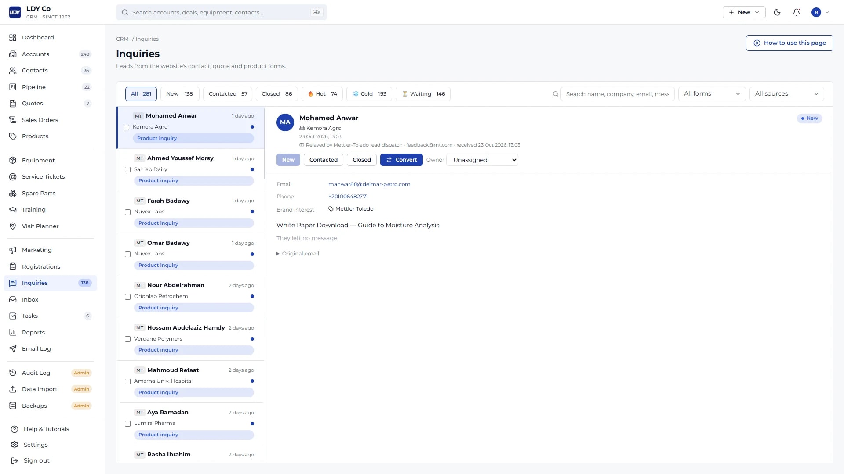Open the All sources dropdown

tap(786, 94)
